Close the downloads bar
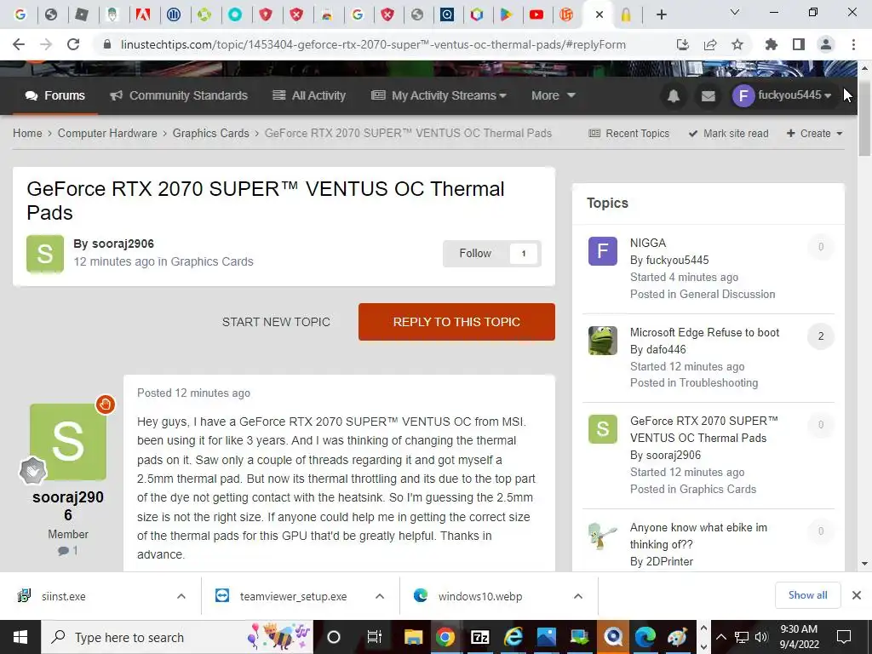The height and width of the screenshot is (654, 872). tap(857, 595)
